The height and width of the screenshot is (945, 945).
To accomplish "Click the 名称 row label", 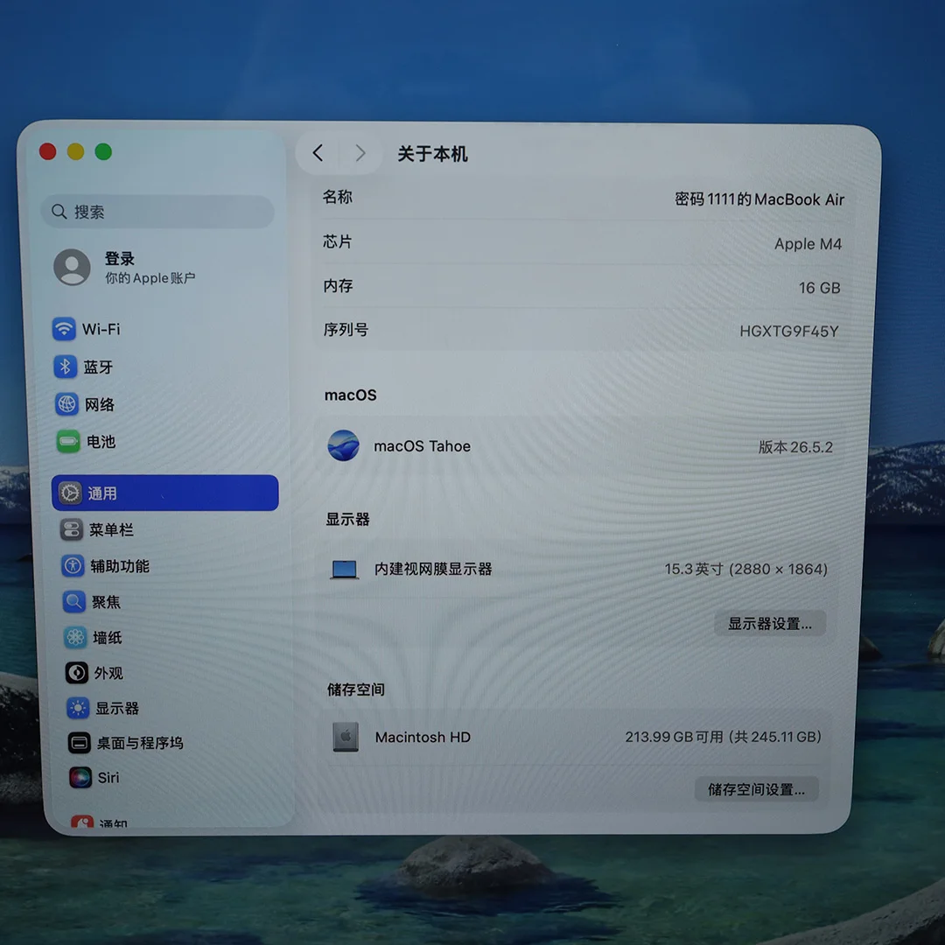I will tap(338, 197).
